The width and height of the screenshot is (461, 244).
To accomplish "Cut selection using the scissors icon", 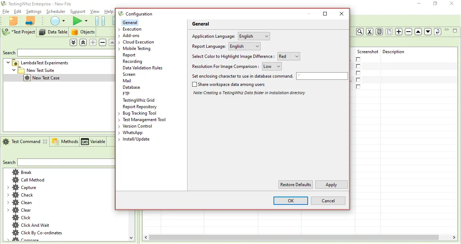I will click(x=369, y=32).
